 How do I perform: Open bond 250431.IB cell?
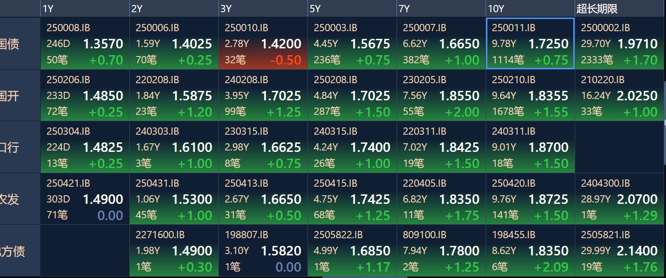point(174,199)
